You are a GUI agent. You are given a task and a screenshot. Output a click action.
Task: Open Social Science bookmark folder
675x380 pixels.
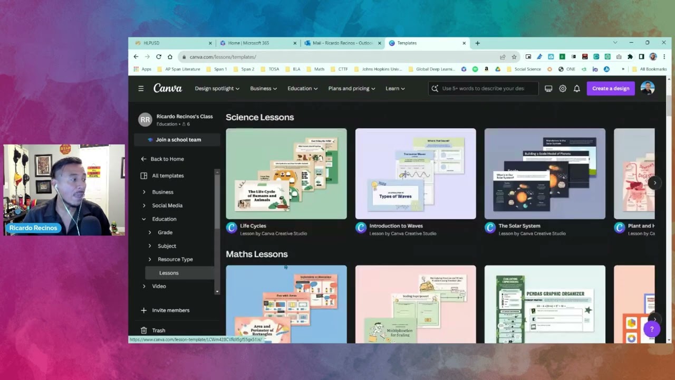click(x=524, y=69)
